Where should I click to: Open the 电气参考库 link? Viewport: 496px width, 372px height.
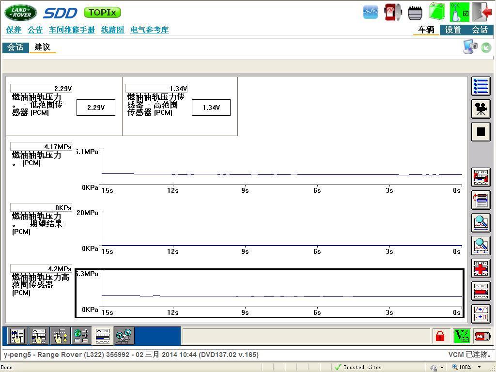(150, 30)
